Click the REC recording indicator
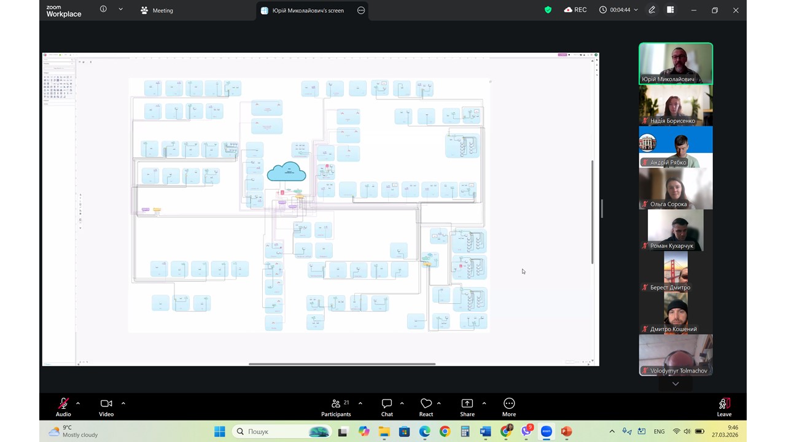 coord(575,10)
